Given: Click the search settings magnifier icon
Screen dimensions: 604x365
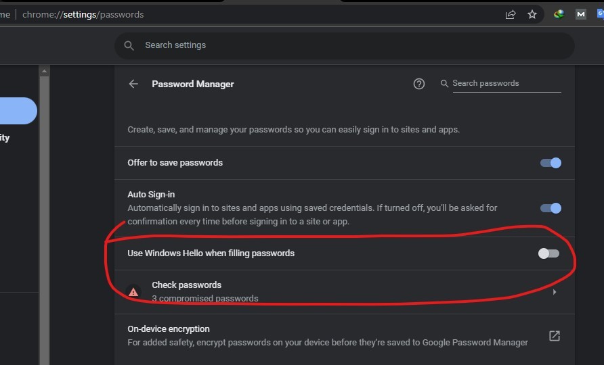Looking at the screenshot, I should click(x=129, y=45).
